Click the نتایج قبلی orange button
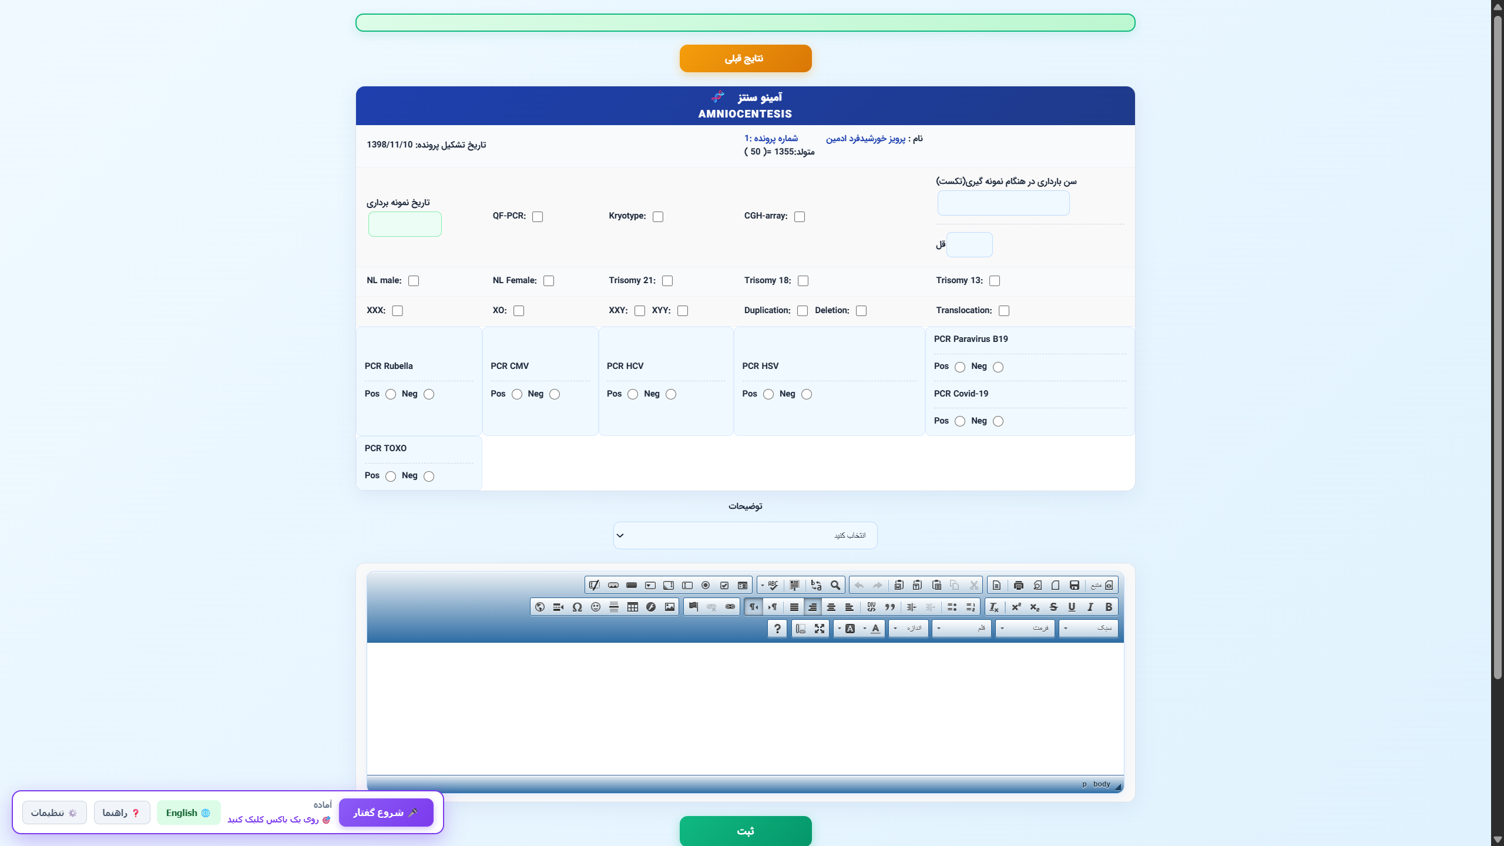This screenshot has height=846, width=1504. pyautogui.click(x=746, y=59)
